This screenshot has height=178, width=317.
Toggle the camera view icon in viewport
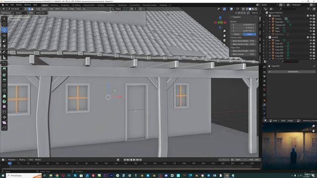click(x=224, y=41)
